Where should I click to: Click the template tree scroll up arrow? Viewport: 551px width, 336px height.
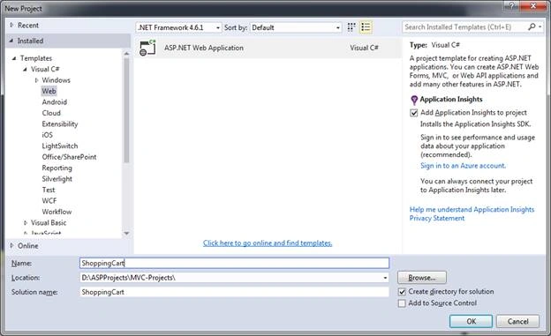coord(126,54)
